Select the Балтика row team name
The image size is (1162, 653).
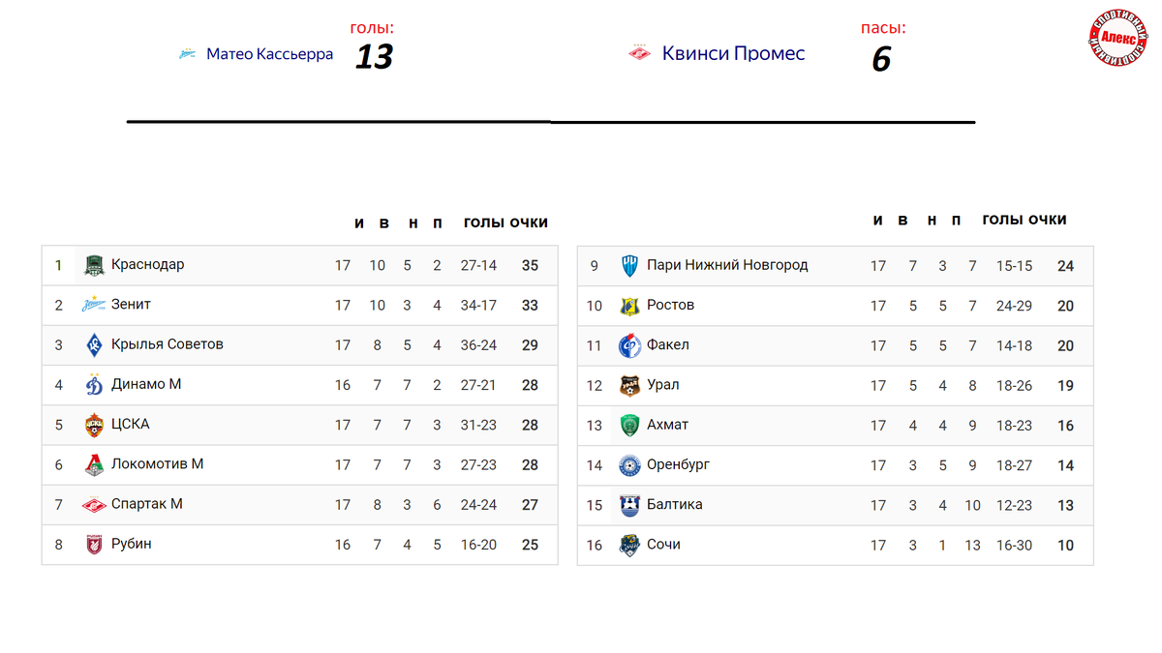pos(674,504)
